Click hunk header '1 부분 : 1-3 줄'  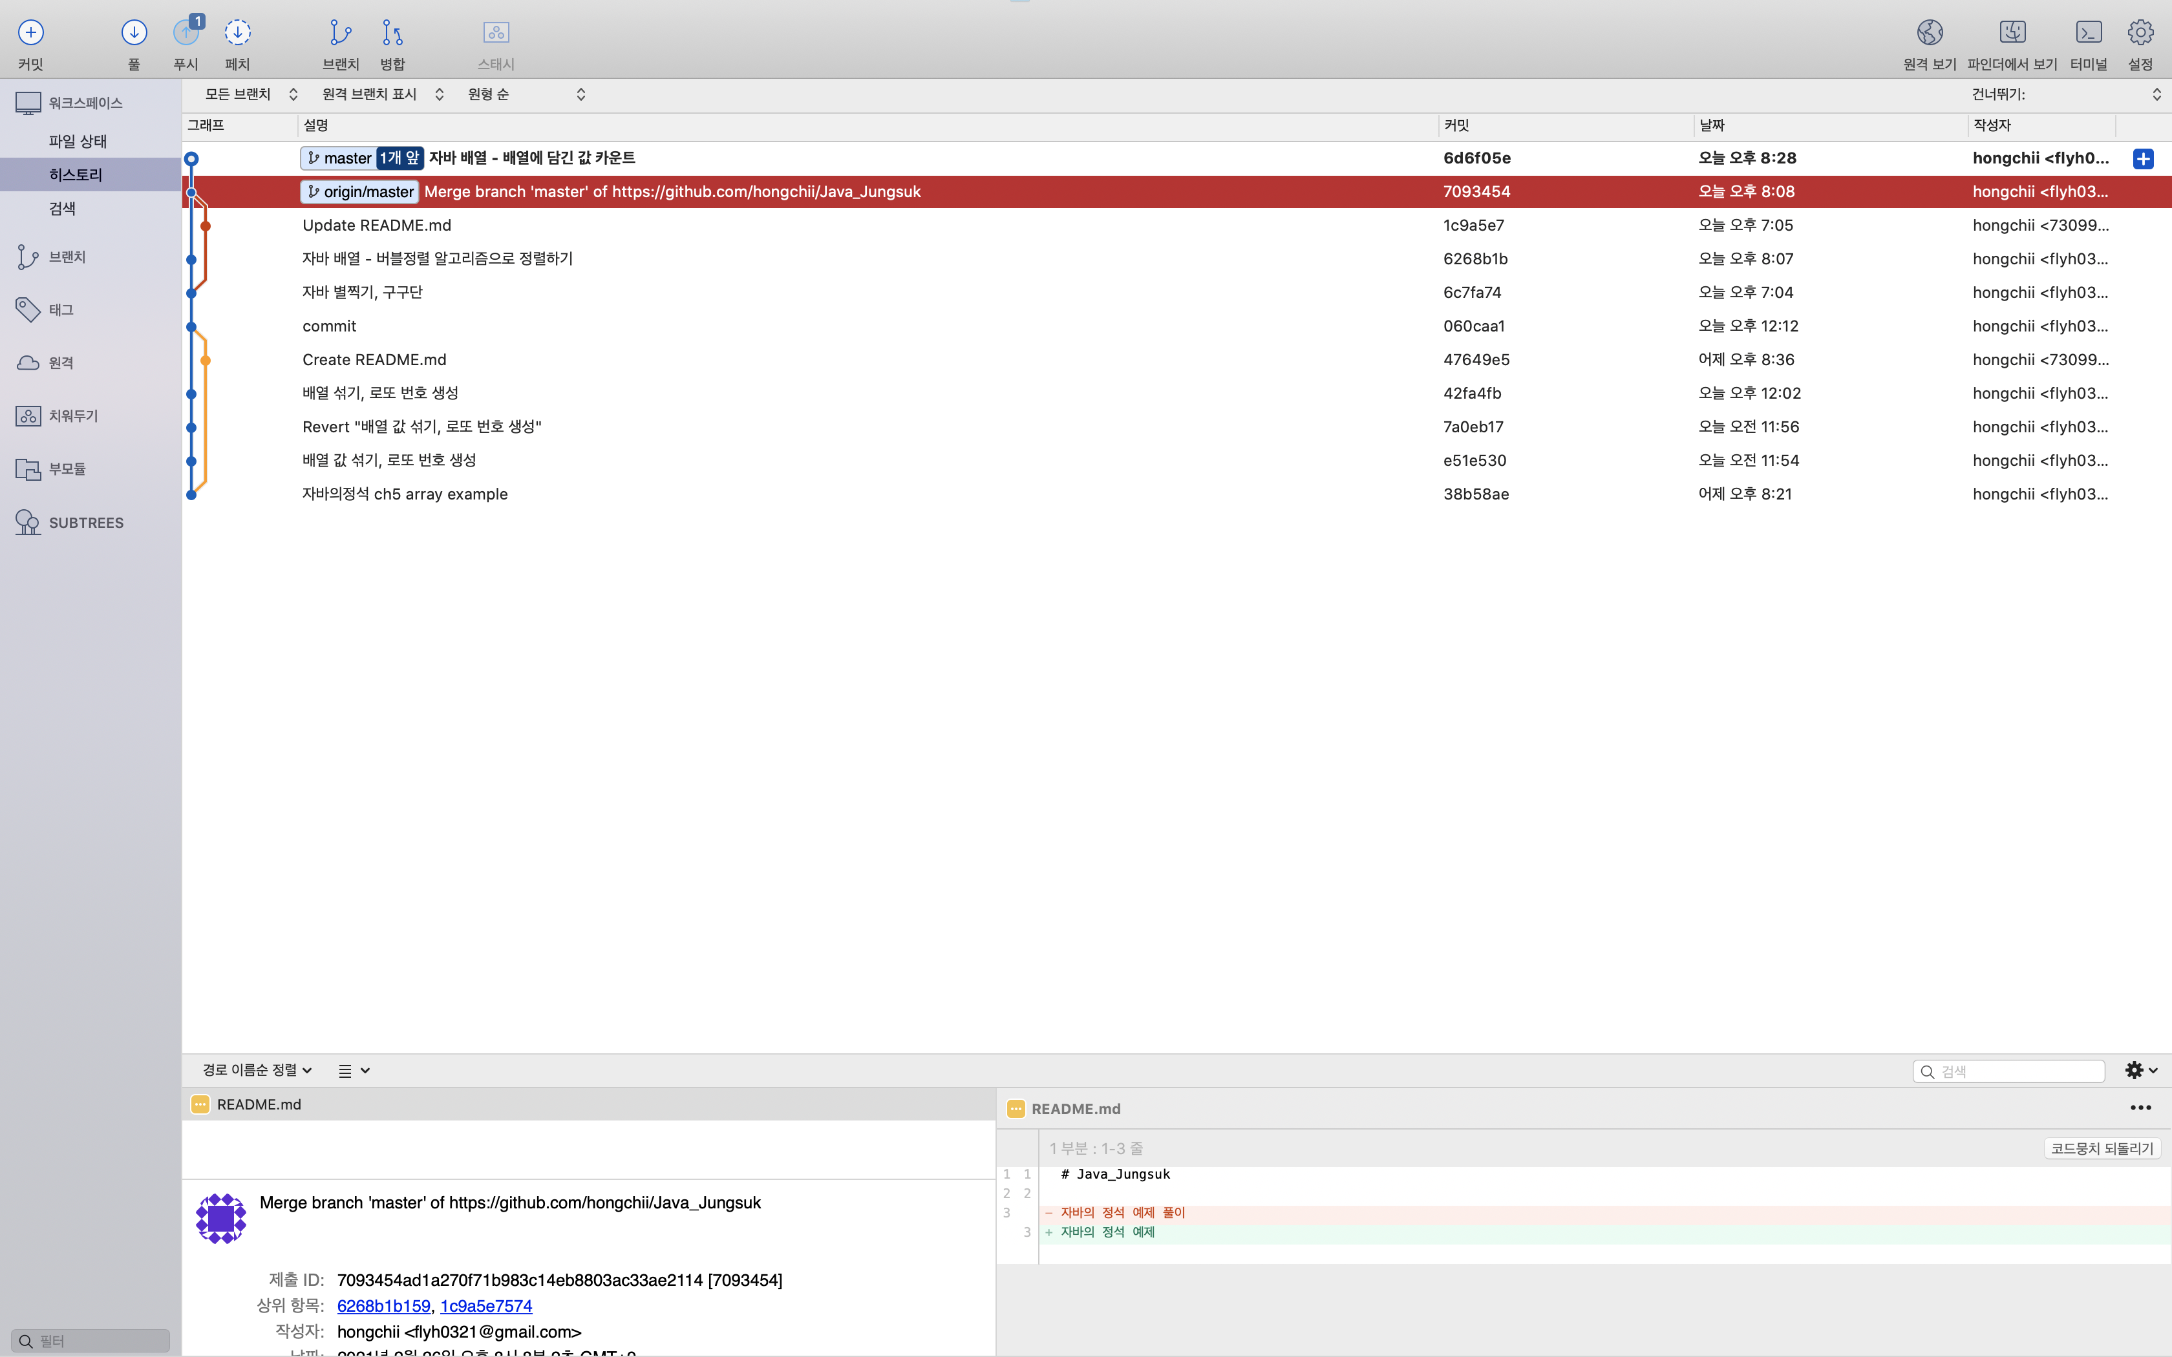click(x=1096, y=1149)
